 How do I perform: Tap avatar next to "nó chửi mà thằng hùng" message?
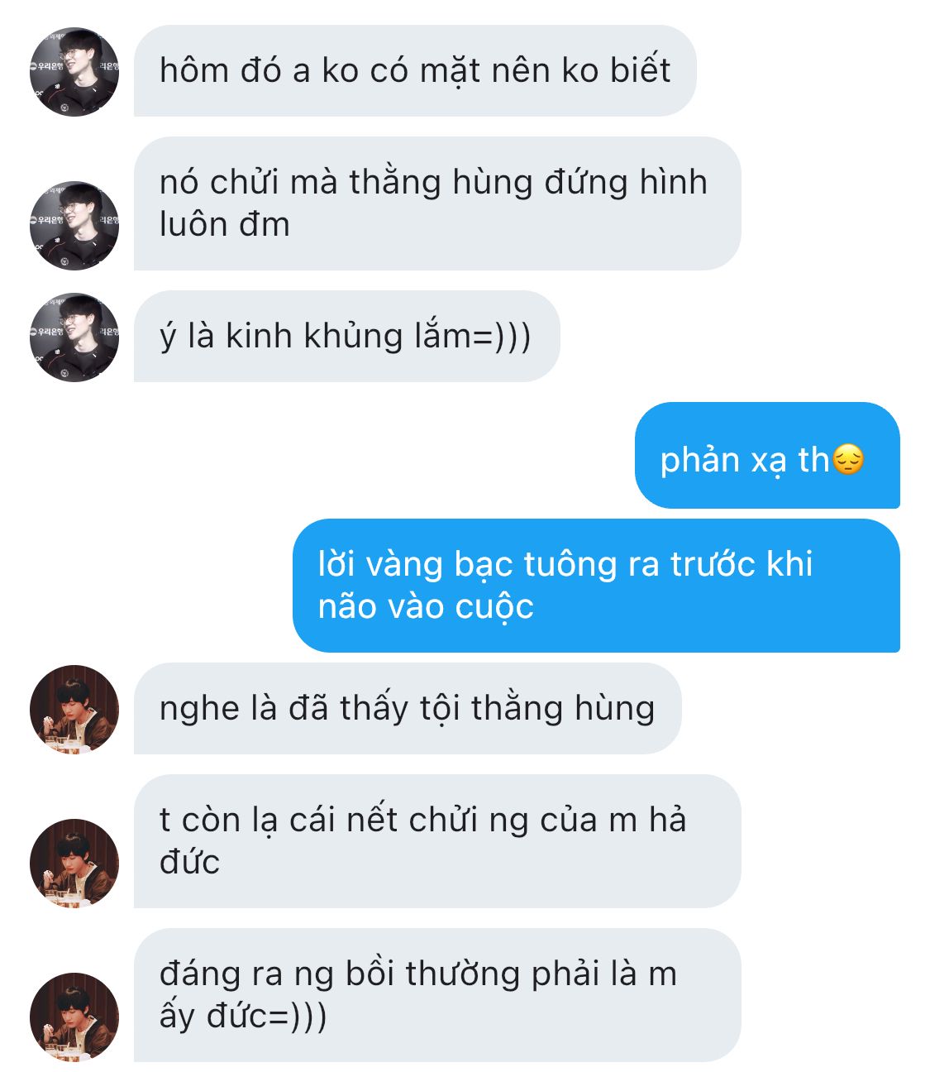click(x=74, y=226)
